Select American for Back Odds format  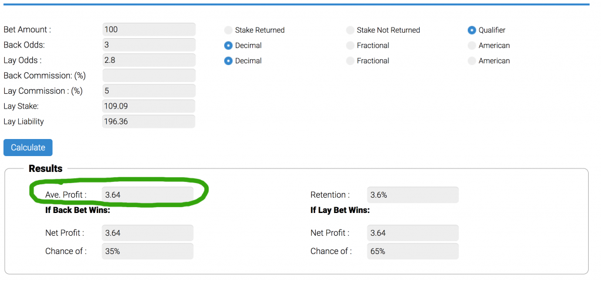(472, 46)
